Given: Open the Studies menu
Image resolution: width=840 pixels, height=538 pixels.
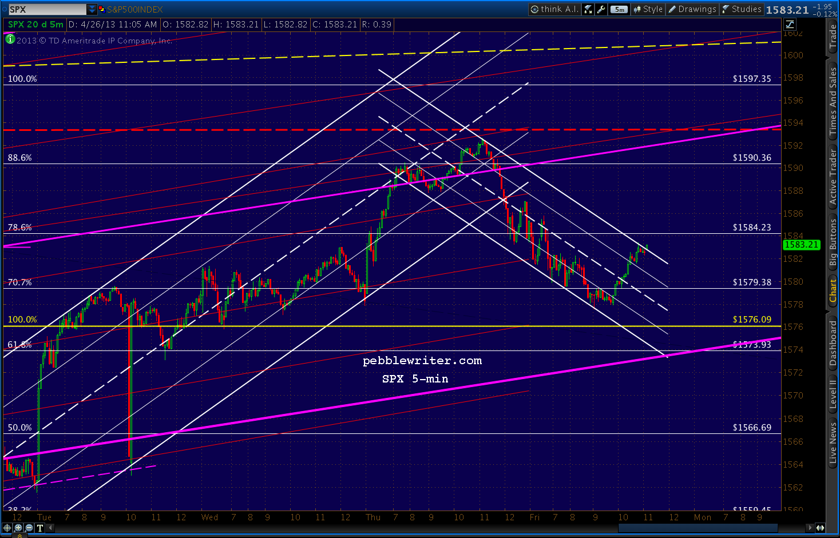Looking at the screenshot, I should pos(742,9).
